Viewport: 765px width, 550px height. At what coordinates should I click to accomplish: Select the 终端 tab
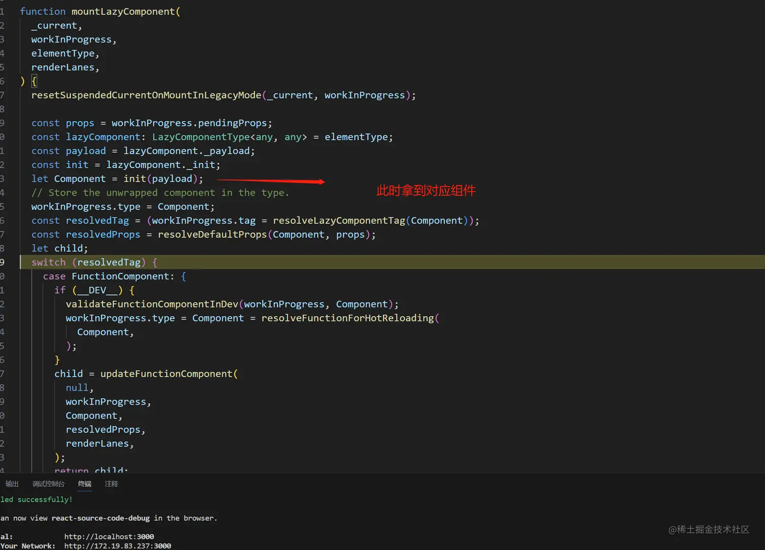[84, 484]
